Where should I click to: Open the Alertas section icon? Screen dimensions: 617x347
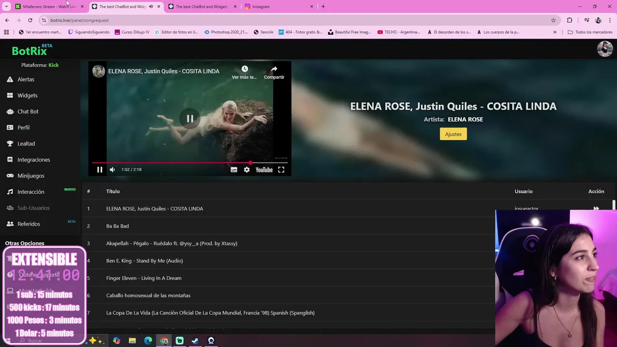pos(10,79)
